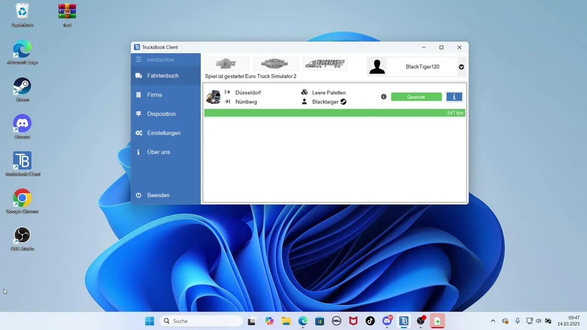Screen dimensions: 587x330
Task: Click the Beenden power icon in sidebar
Action: click(x=138, y=195)
